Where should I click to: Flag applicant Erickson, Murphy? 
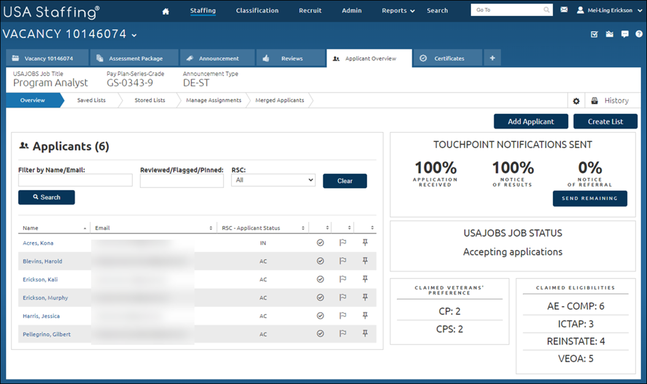(343, 297)
